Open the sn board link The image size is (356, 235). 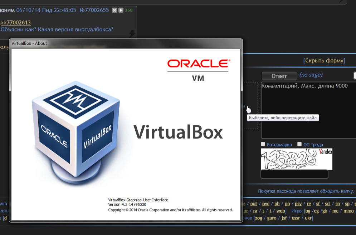338,204
